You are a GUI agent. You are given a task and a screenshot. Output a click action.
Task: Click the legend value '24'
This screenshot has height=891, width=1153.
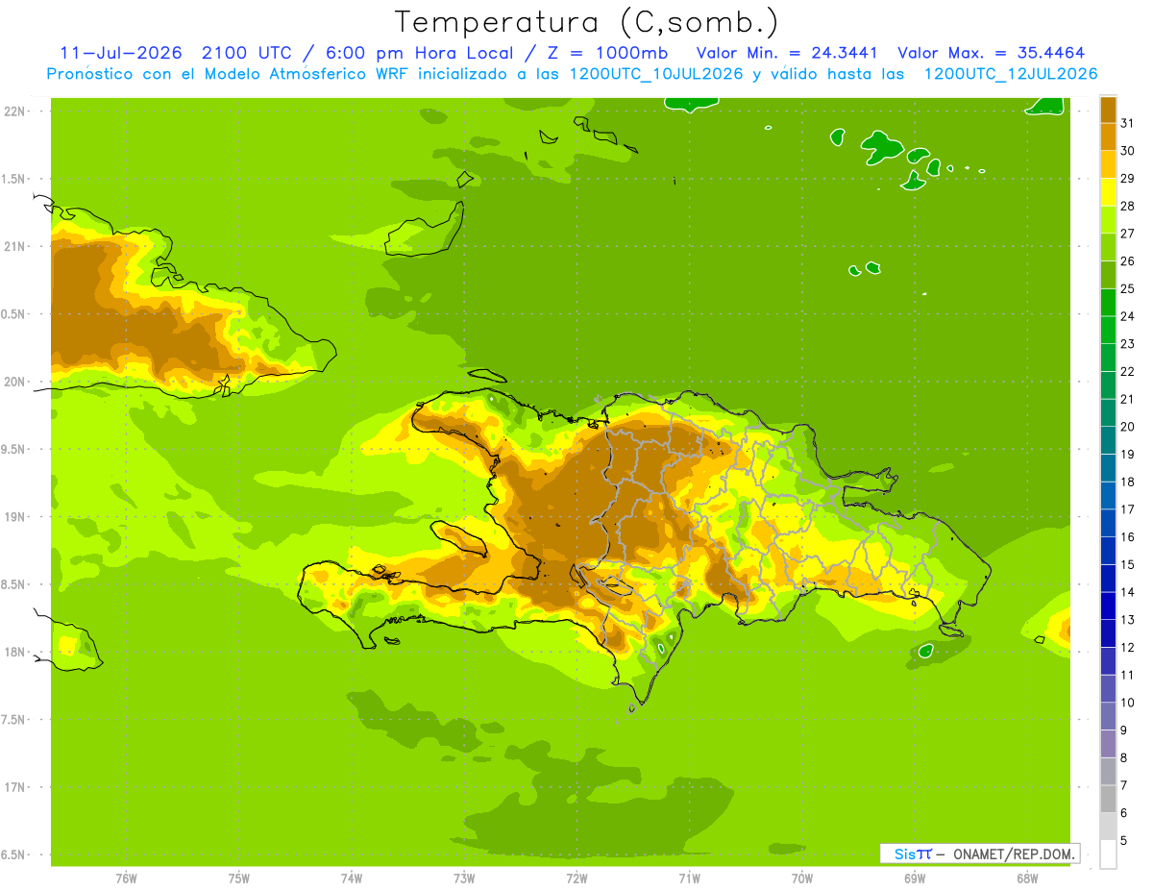point(1128,316)
